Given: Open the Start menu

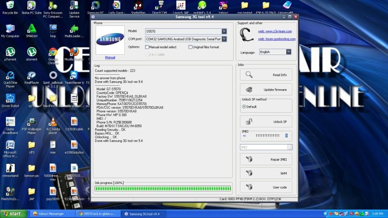Looking at the screenshot, I should 13,214.
